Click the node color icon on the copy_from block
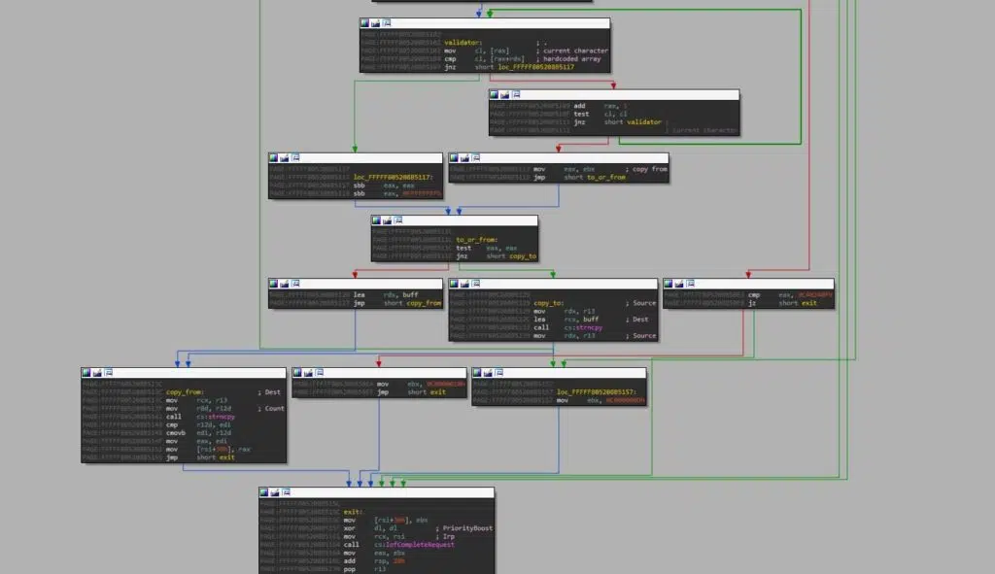 87,373
